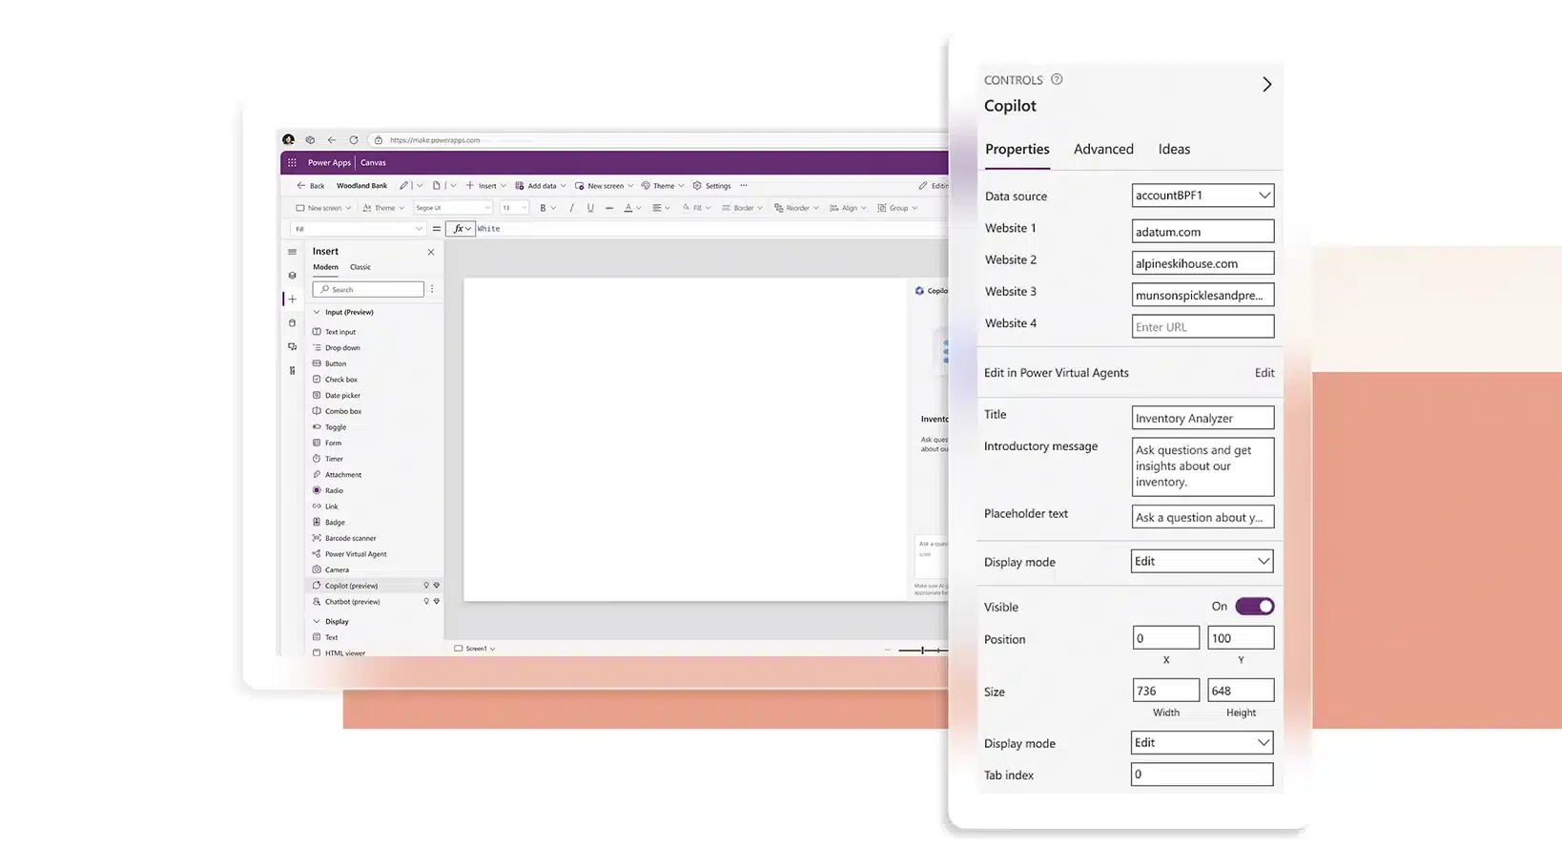Image resolution: width=1562 pixels, height=868 pixels.
Task: Click the hamburger menu in left rail
Action: pos(292,252)
